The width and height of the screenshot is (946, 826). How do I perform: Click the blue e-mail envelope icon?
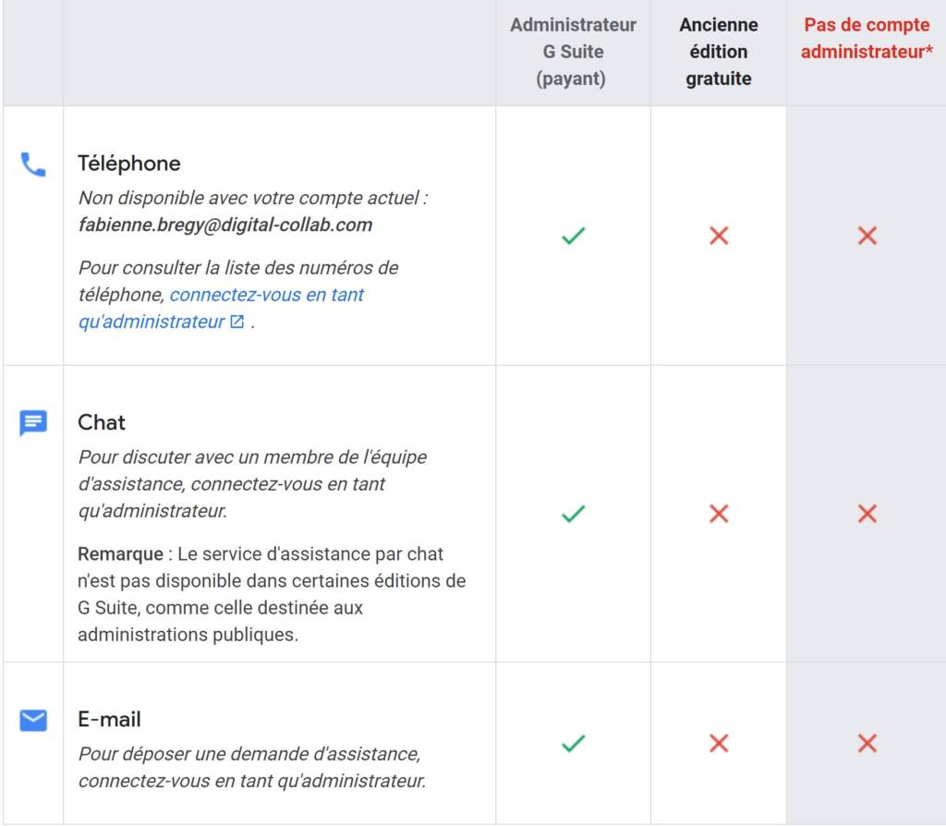pos(33,720)
